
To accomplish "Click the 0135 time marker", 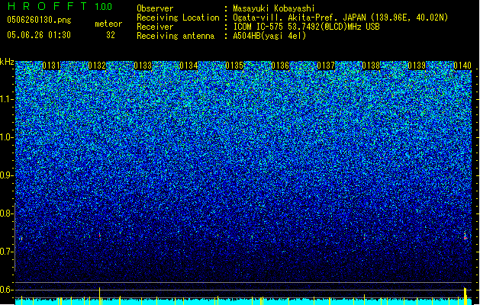I will [234, 66].
